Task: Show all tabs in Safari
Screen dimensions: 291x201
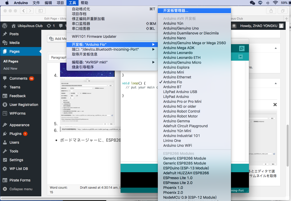Action: tap(283, 11)
